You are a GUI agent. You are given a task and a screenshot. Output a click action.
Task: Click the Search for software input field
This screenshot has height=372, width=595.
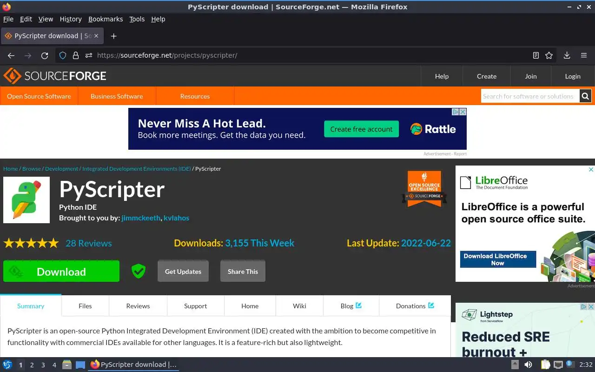tap(530, 96)
